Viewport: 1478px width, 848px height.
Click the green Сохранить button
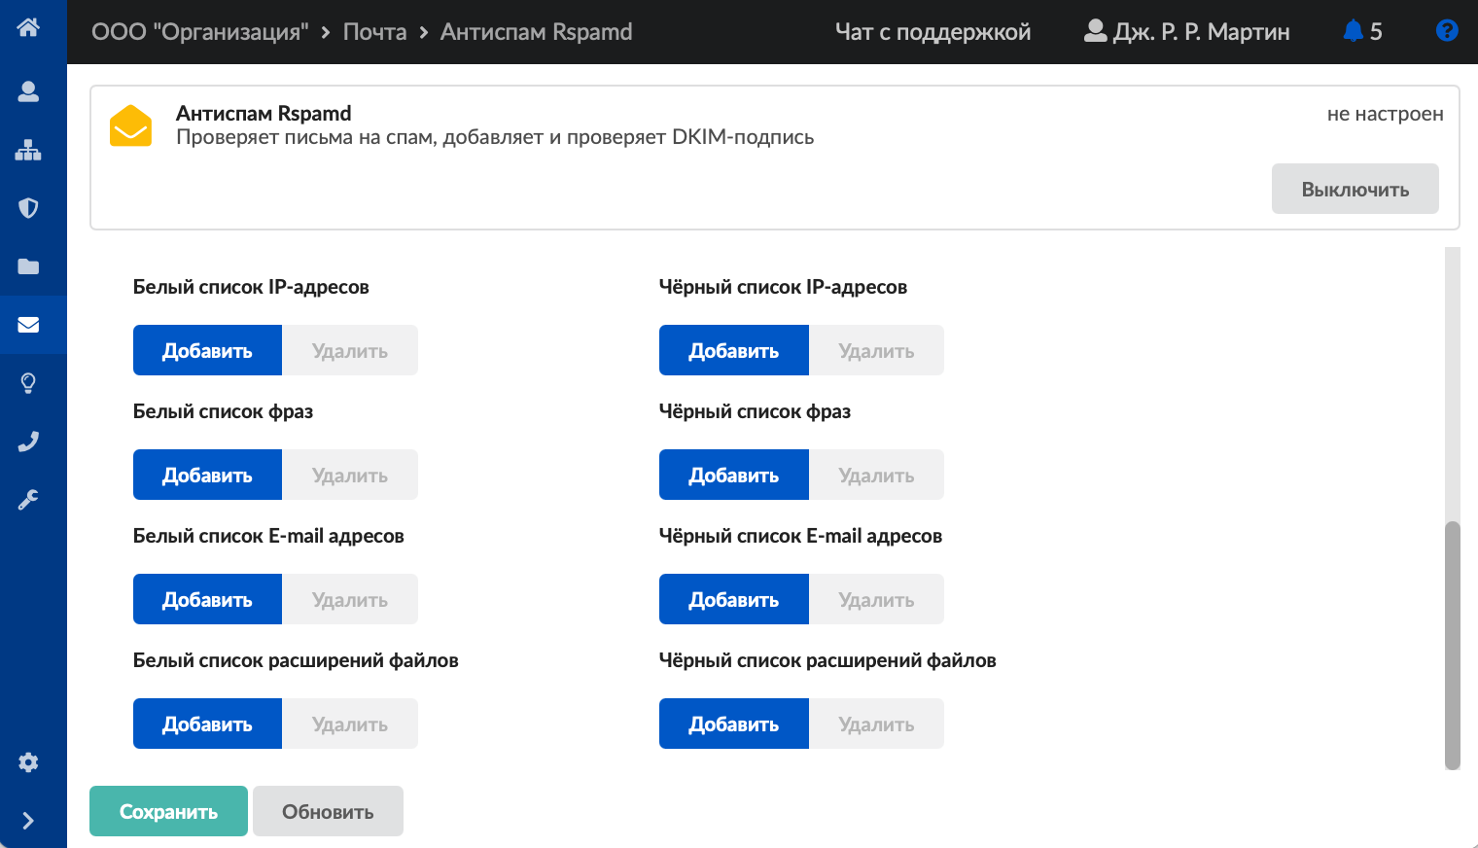click(168, 811)
